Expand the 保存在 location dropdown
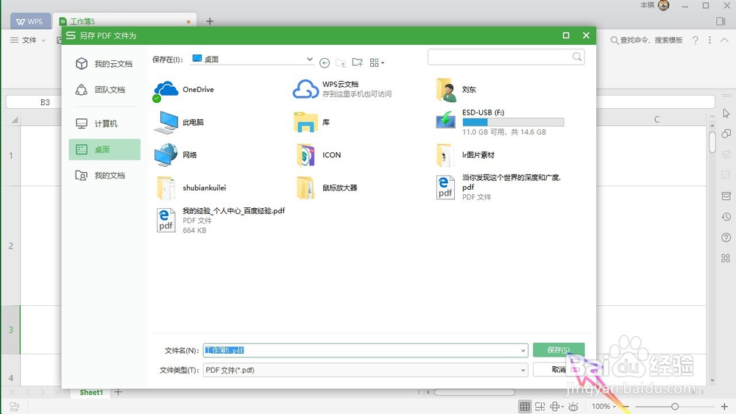Image resolution: width=736 pixels, height=414 pixels. point(309,59)
